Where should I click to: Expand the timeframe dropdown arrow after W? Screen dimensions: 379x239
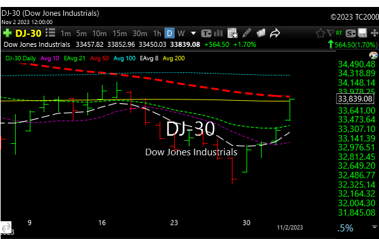pos(193,34)
